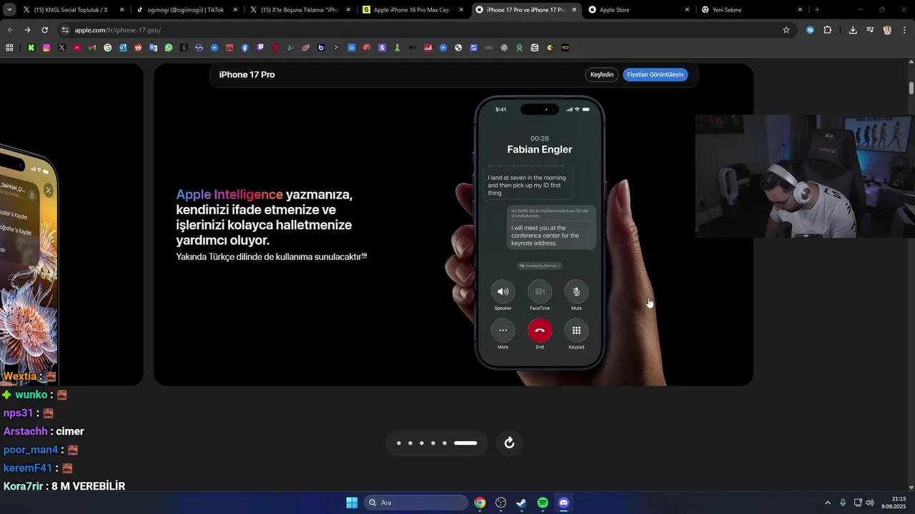This screenshot has height=514, width=915.
Task: Select the fifth carousel dot
Action: 445,443
